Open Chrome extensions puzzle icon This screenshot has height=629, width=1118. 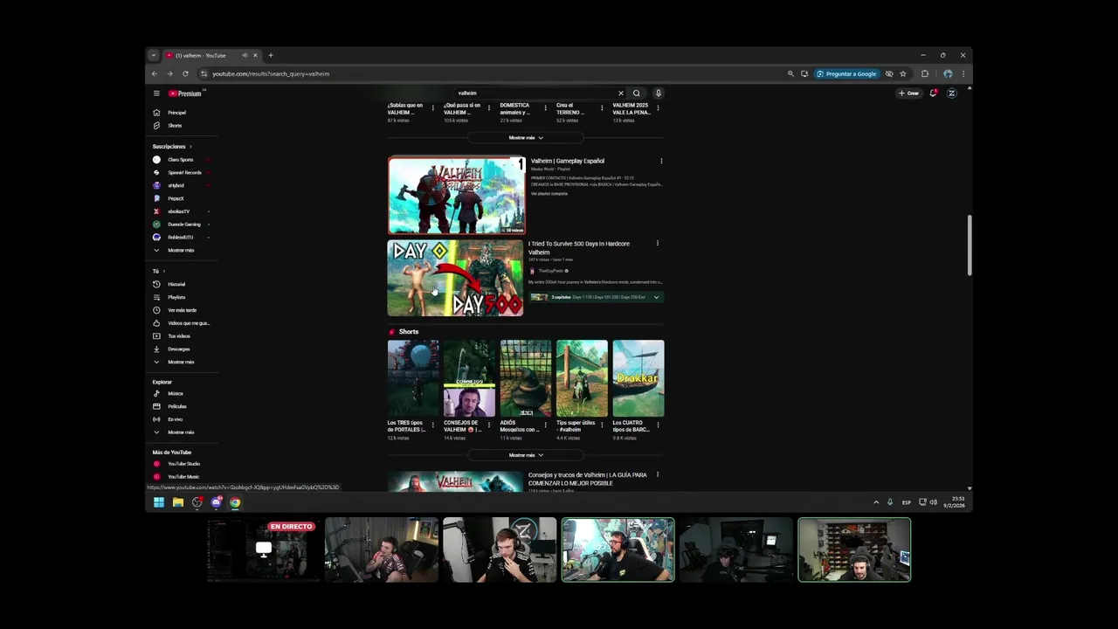(925, 74)
